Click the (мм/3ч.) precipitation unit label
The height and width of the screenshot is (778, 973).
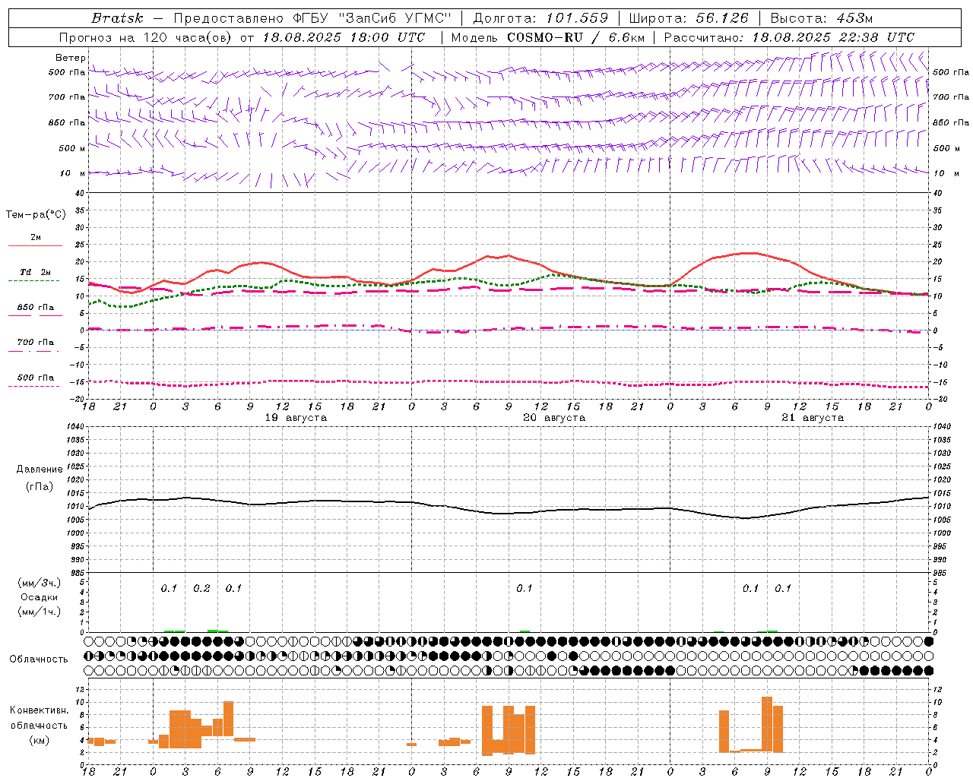40,583
